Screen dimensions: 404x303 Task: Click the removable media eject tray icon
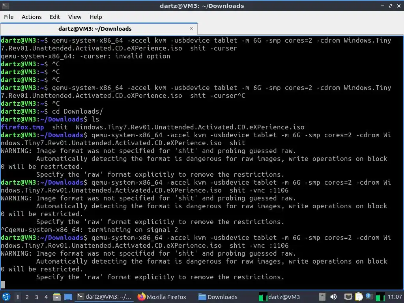[x=322, y=297]
